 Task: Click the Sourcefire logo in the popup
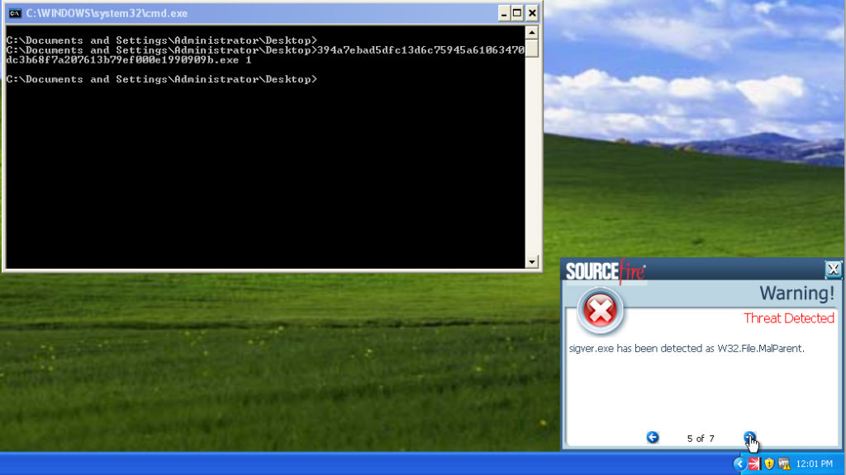pyautogui.click(x=606, y=271)
